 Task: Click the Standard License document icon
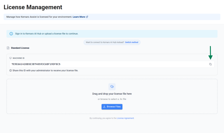[x=8, y=48]
